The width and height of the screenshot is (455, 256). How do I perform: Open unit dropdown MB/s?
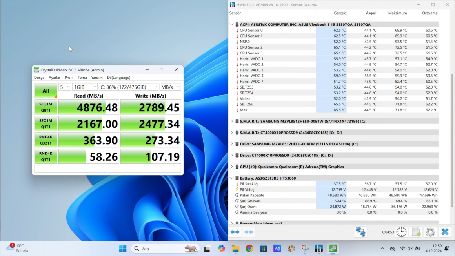tap(170, 87)
